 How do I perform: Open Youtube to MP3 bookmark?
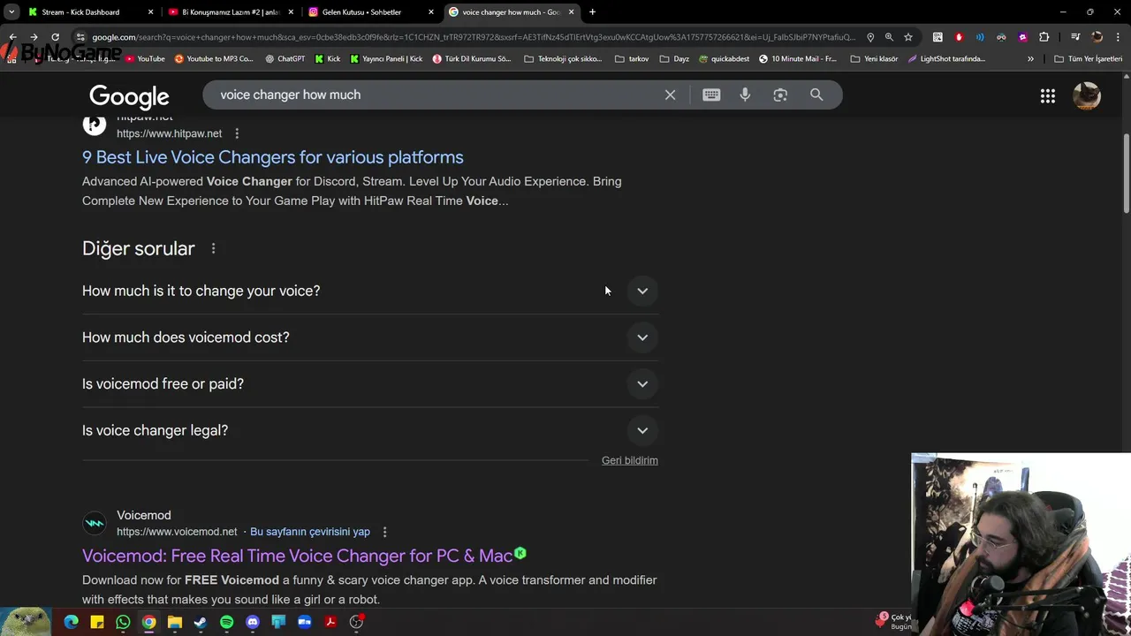[214, 59]
